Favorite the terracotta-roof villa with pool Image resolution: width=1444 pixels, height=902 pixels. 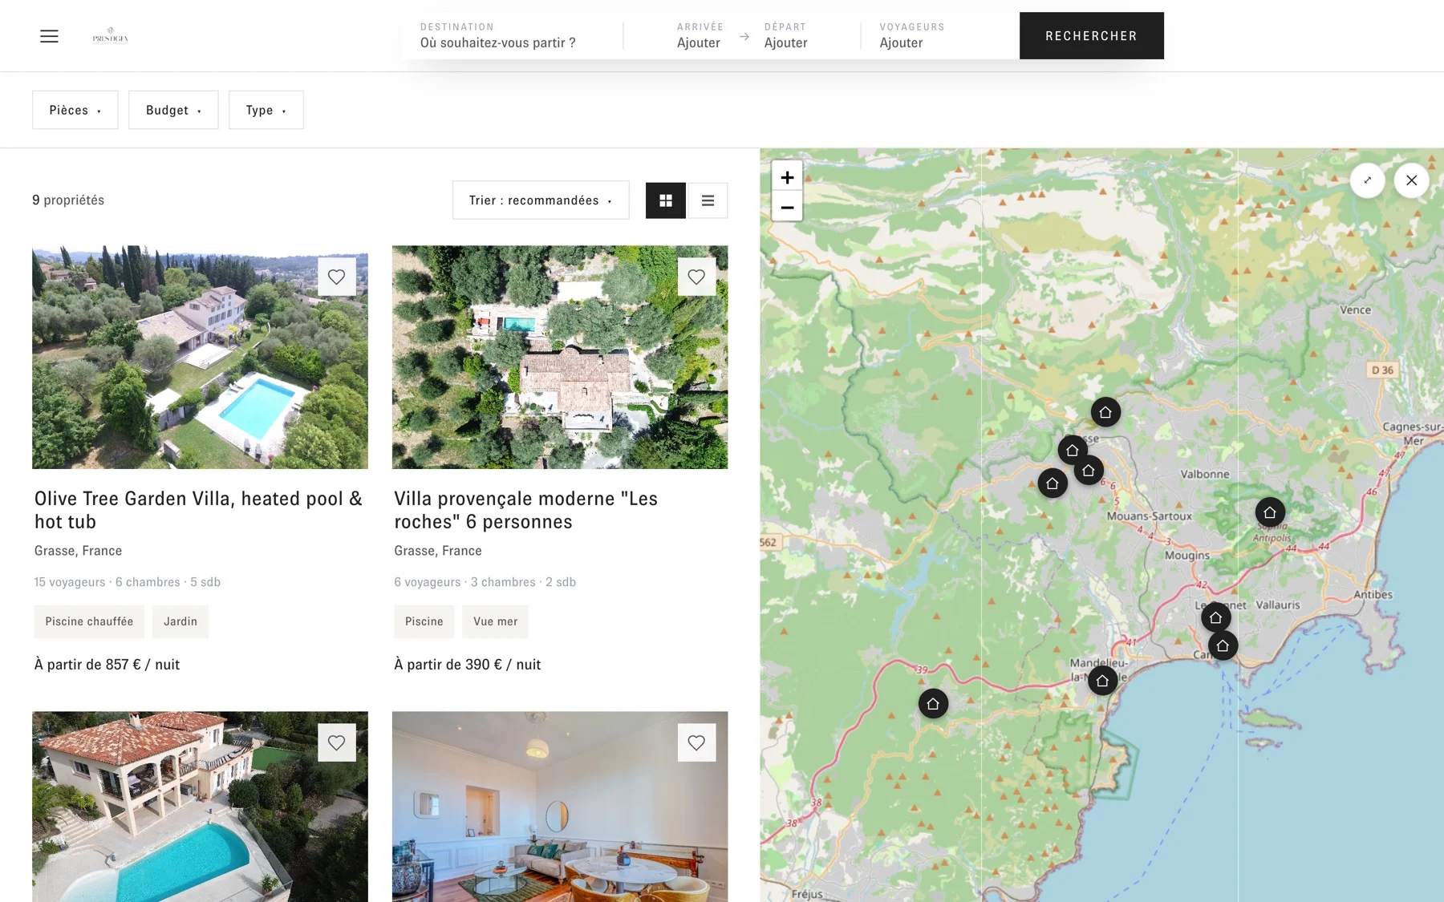pos(337,742)
